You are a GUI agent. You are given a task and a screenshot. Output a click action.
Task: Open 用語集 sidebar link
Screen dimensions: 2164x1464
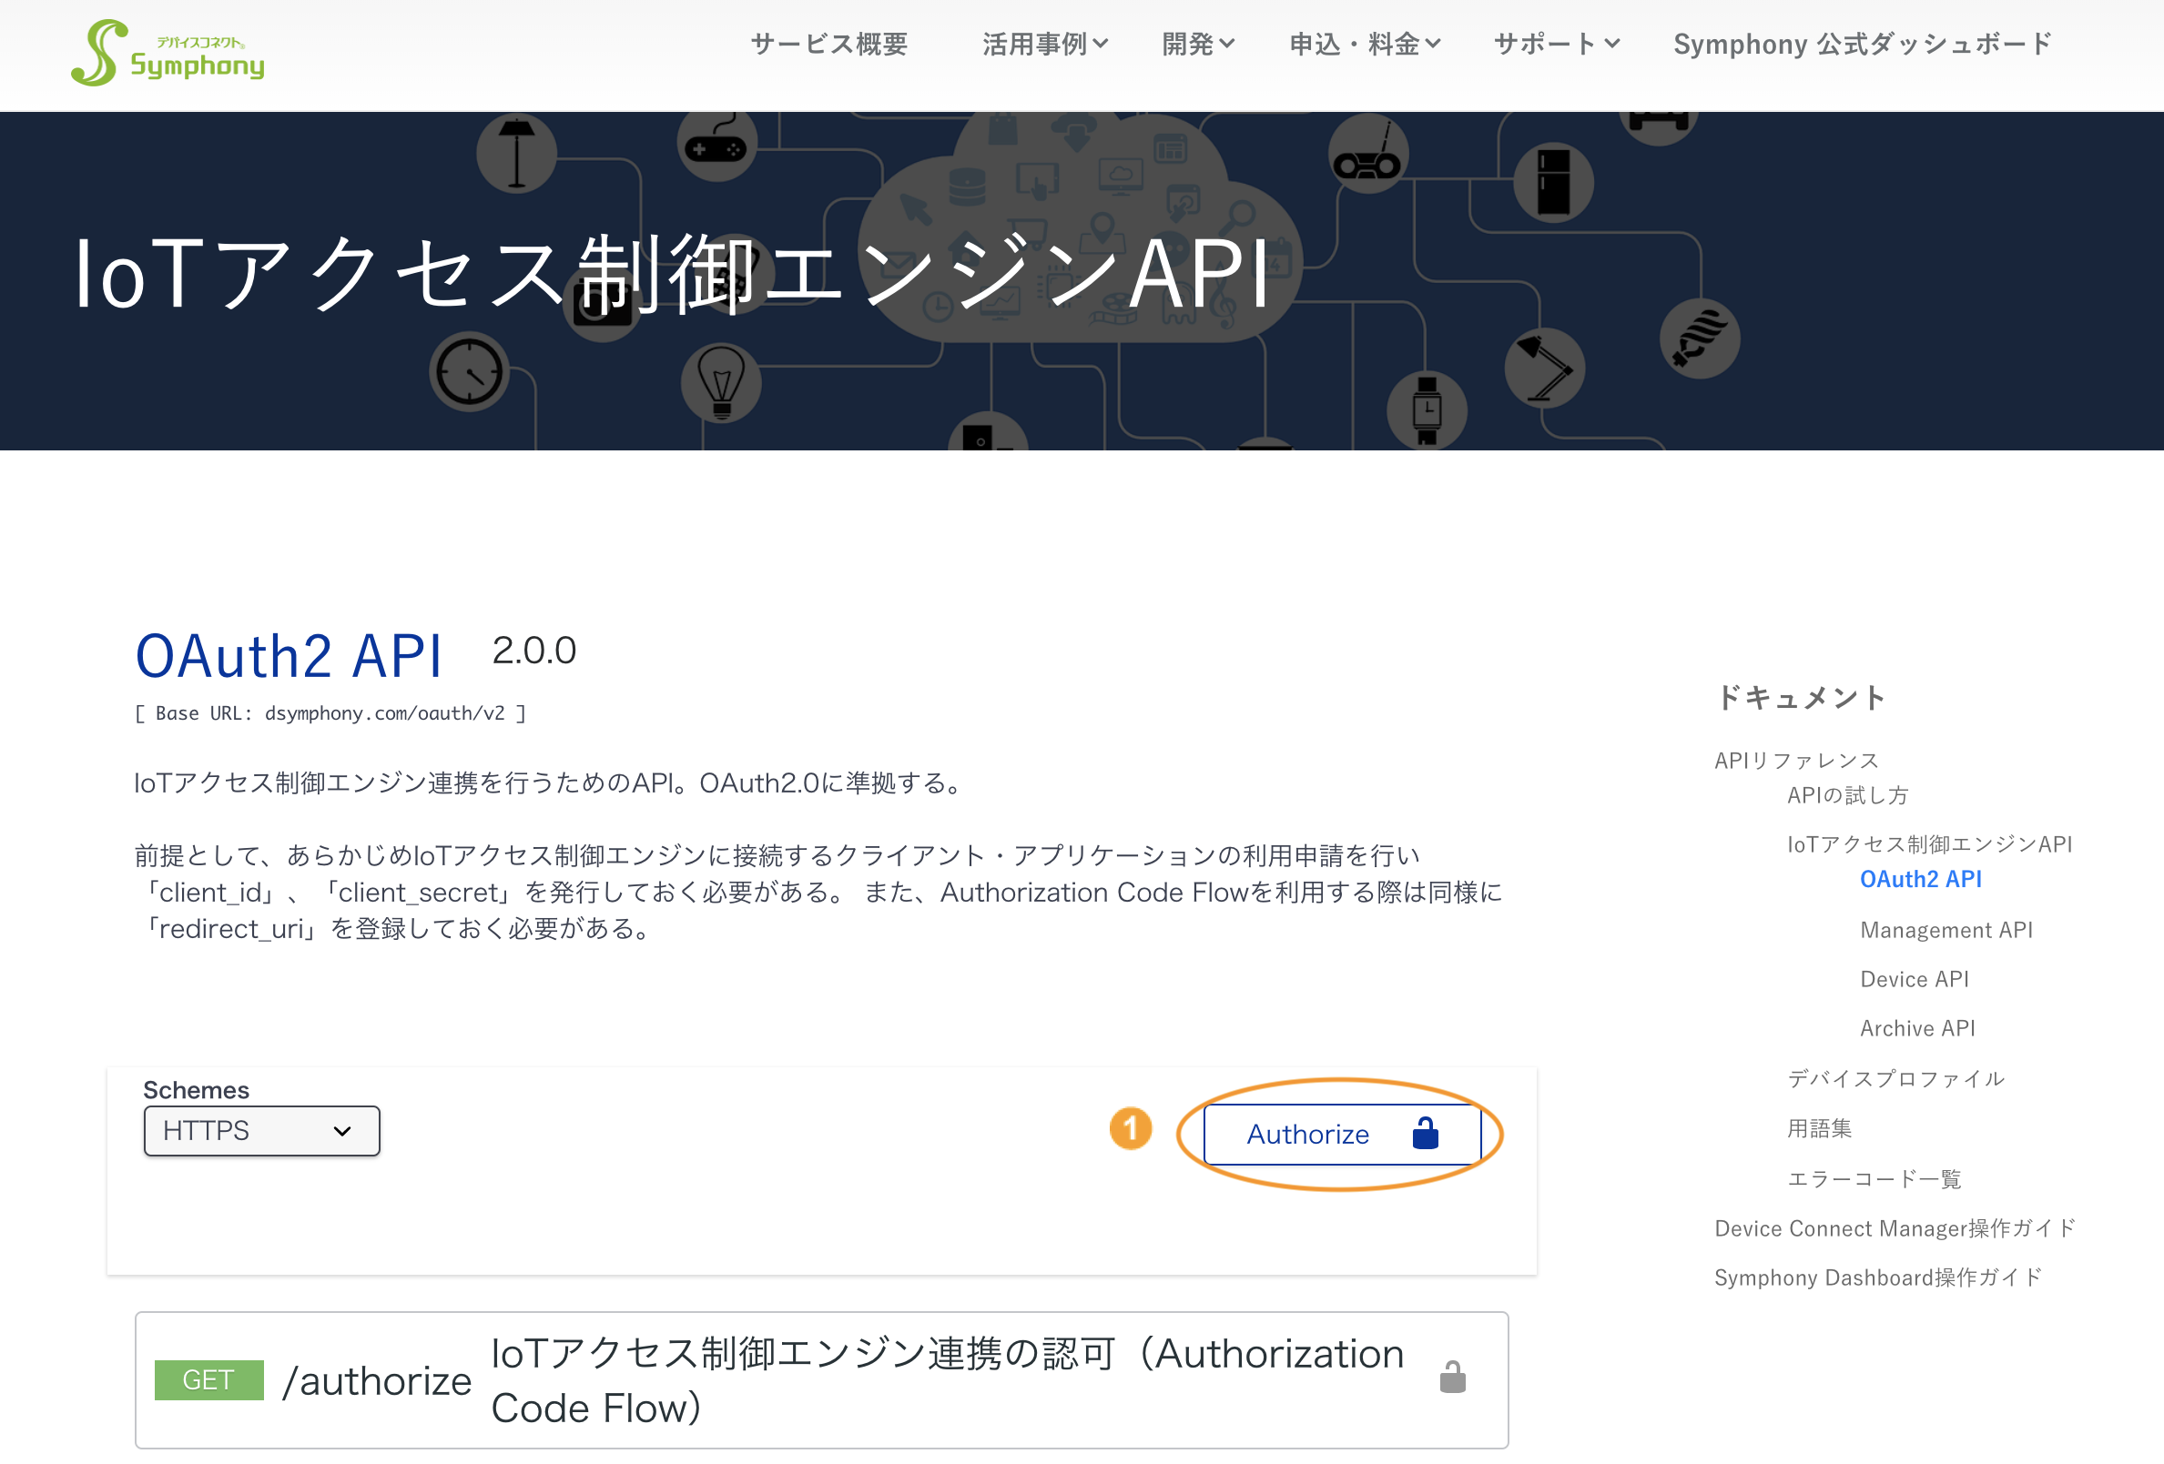(x=1819, y=1128)
